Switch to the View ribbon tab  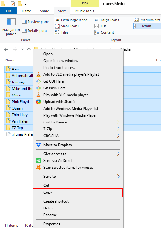[62, 11]
